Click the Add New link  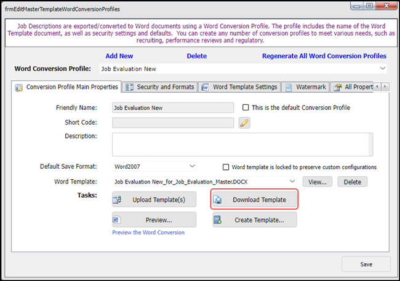click(119, 56)
